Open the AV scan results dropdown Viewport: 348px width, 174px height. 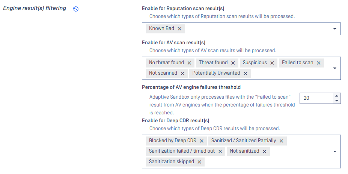pyautogui.click(x=335, y=68)
